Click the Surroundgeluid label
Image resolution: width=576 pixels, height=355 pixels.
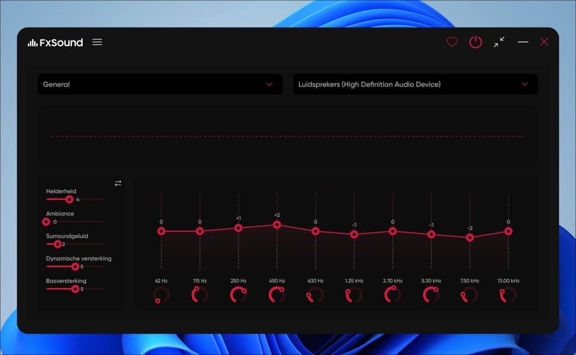click(x=67, y=236)
